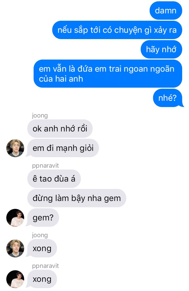This screenshot has height=291, width=189.
Task: Select the "em đi mạnh giỏi" message
Action: click(63, 148)
